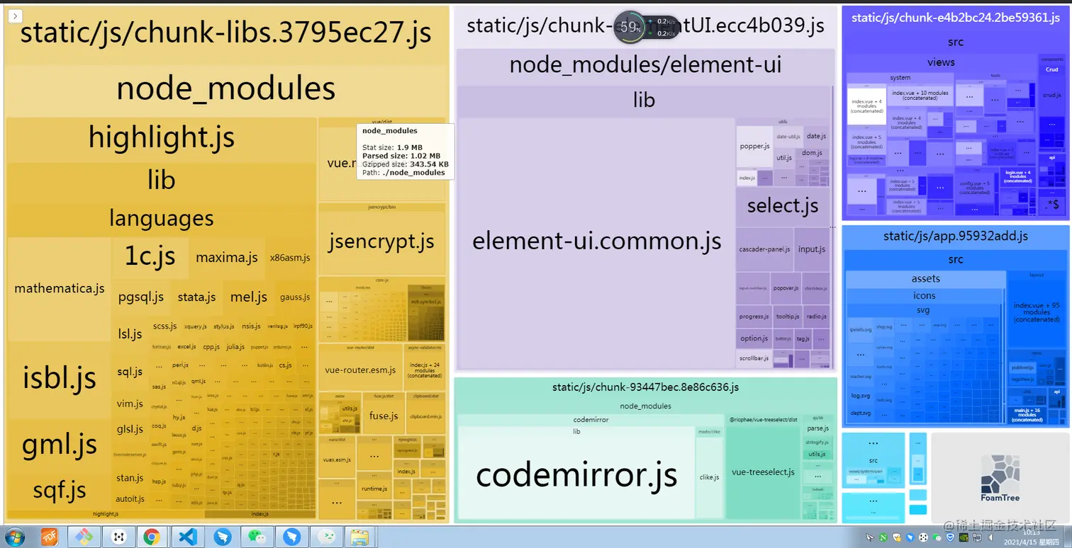Click the vue-treeselect.js block

pyautogui.click(x=763, y=472)
